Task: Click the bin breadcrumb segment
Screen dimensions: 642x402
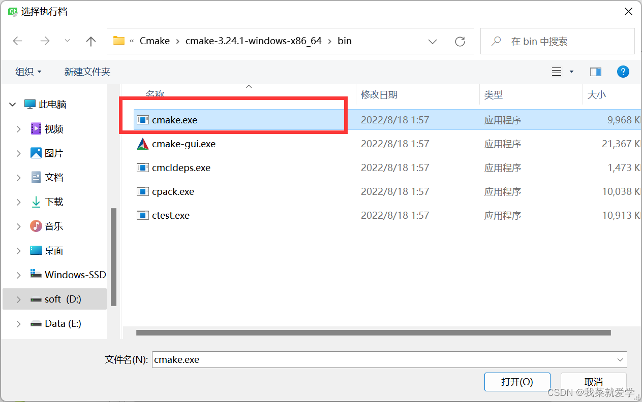Action: (345, 41)
